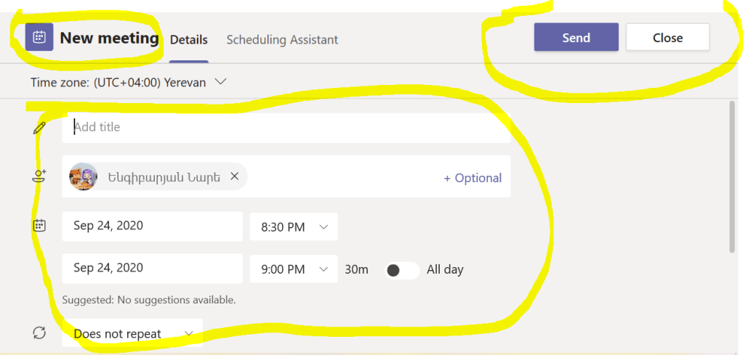This screenshot has width=743, height=355.
Task: Open the 8:30 PM start time dropdown
Action: [x=294, y=227]
